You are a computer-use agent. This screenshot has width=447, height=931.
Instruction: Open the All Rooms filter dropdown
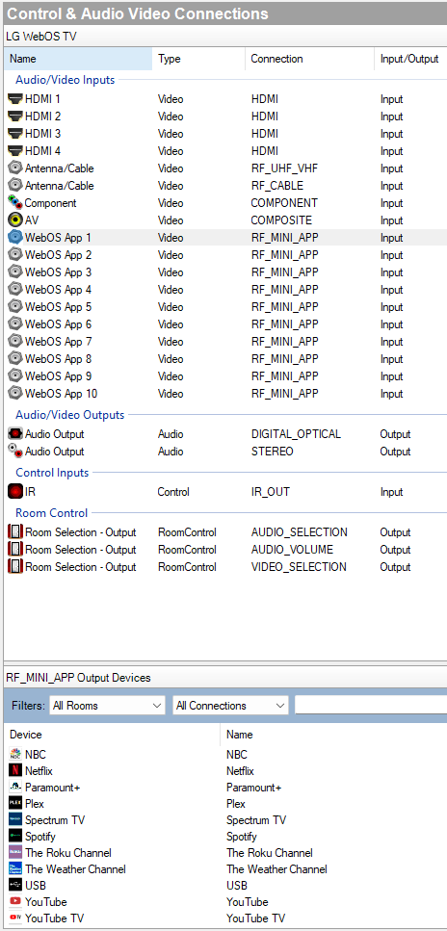107,706
